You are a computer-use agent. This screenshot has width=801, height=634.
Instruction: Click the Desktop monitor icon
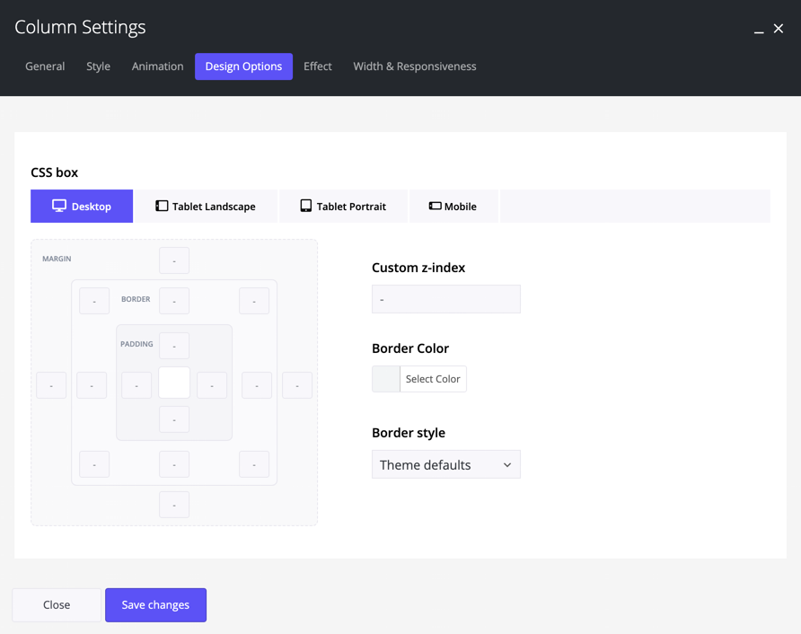59,206
